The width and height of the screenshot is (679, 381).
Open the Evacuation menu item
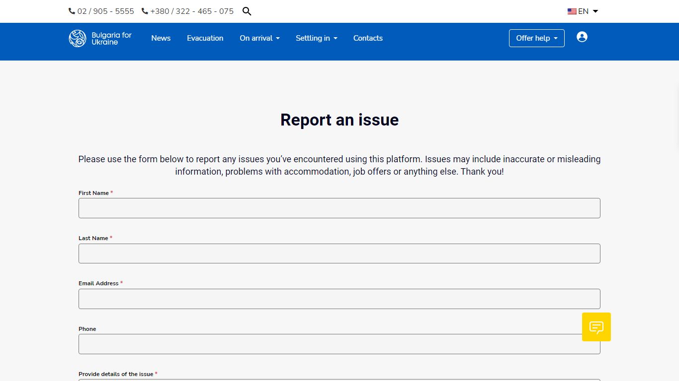click(205, 38)
